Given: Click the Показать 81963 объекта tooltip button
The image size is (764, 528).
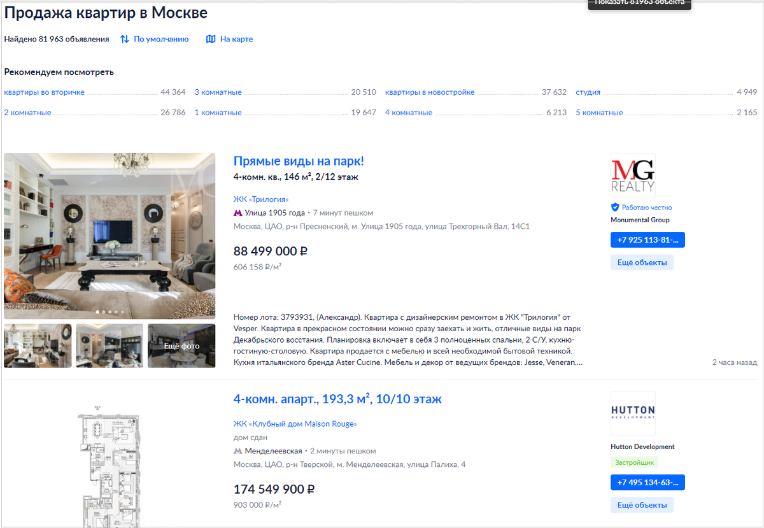Looking at the screenshot, I should pos(639,3).
